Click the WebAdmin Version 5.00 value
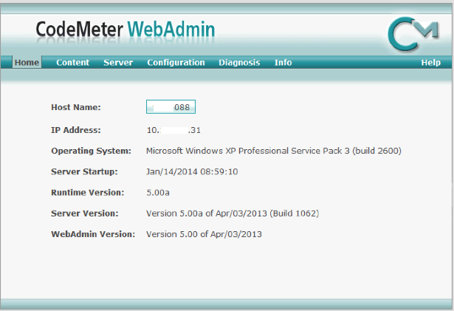The image size is (454, 311). point(204,234)
